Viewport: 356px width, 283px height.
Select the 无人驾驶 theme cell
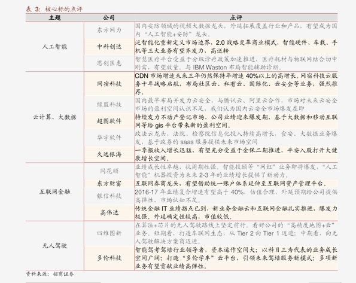(54, 245)
